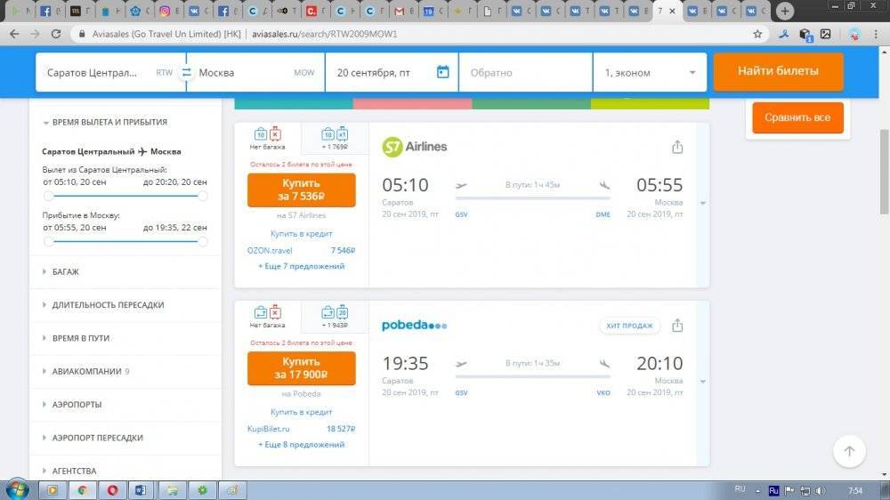Screen dimensions: 890x500
Task: Bookmark this page with the star
Action: click(757, 34)
